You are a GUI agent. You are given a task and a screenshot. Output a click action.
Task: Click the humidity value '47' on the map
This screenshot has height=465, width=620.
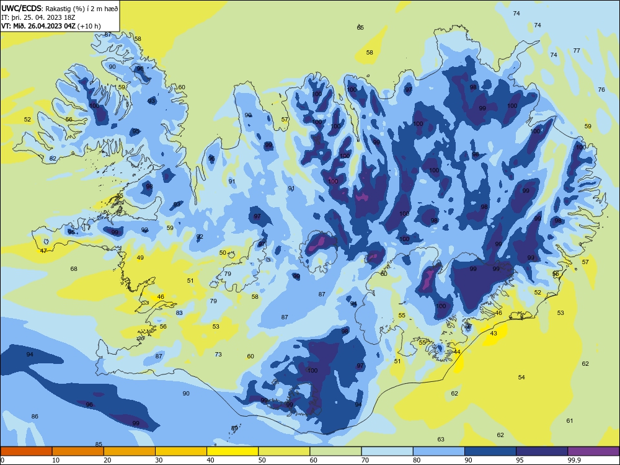coord(43,250)
